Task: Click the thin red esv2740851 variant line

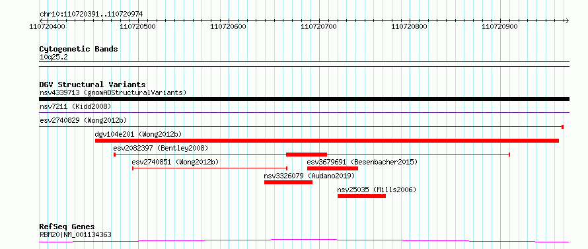Action: 209,168
